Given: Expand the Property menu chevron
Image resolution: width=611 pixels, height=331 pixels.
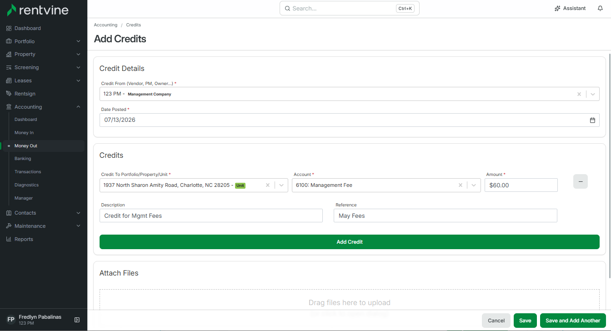Looking at the screenshot, I should point(78,54).
